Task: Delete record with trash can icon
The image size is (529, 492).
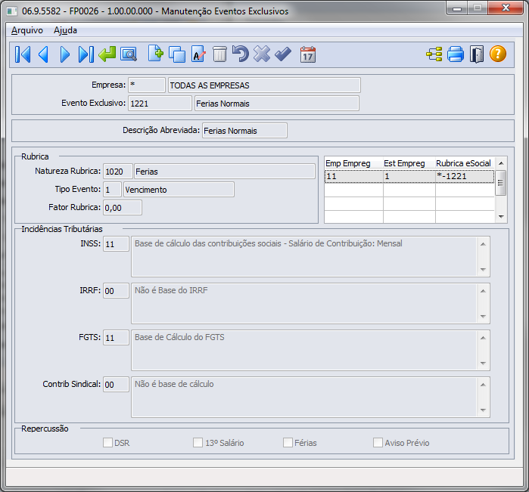Action: coord(219,54)
